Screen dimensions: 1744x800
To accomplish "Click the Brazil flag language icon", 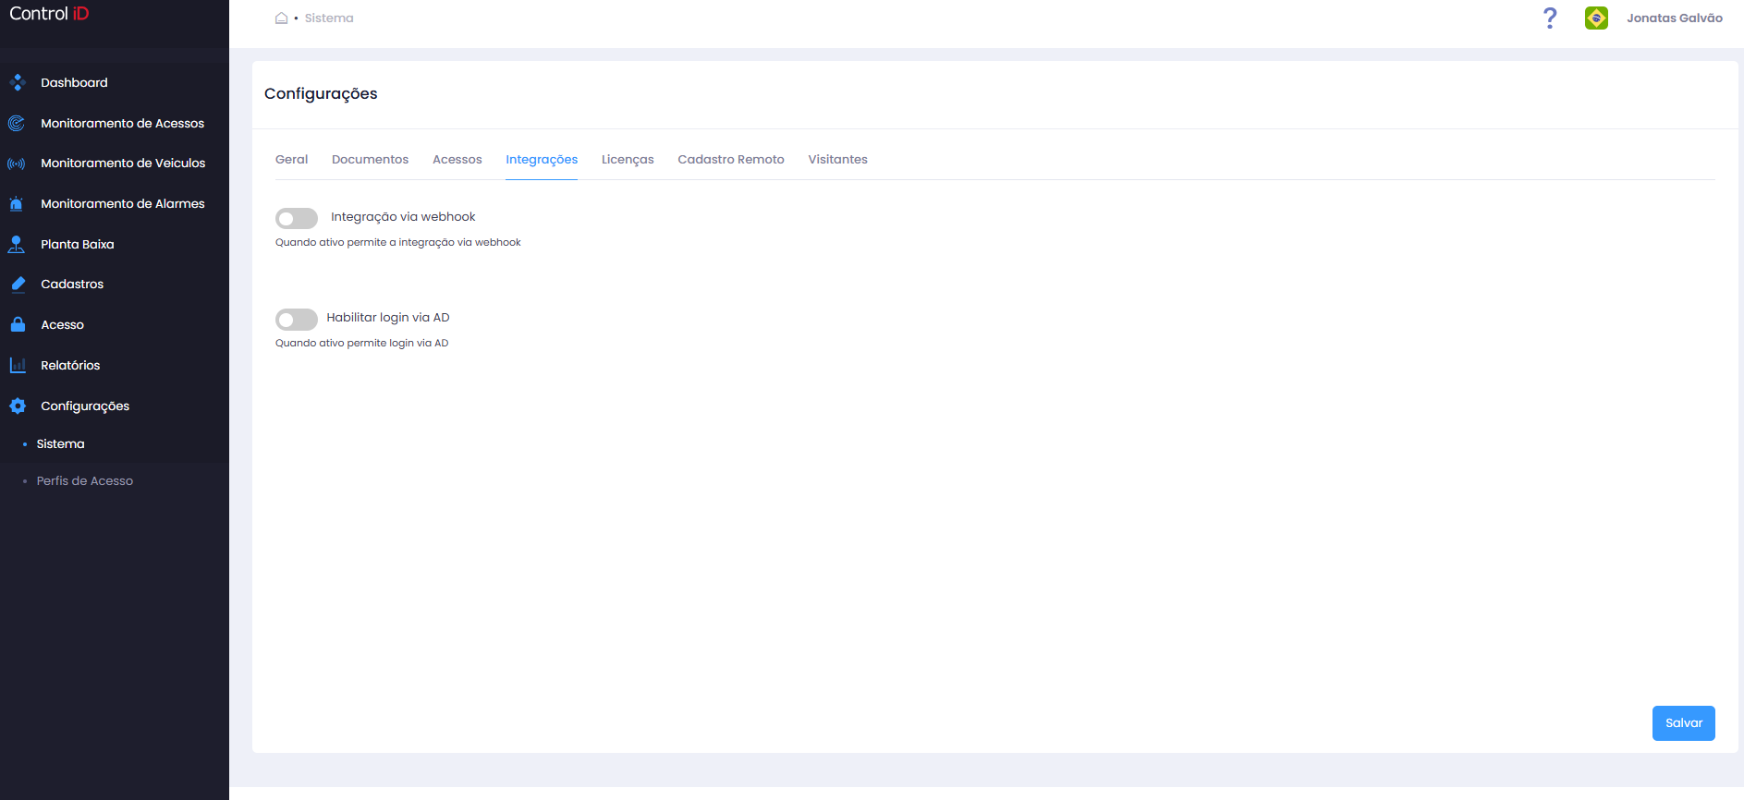I will coord(1596,18).
